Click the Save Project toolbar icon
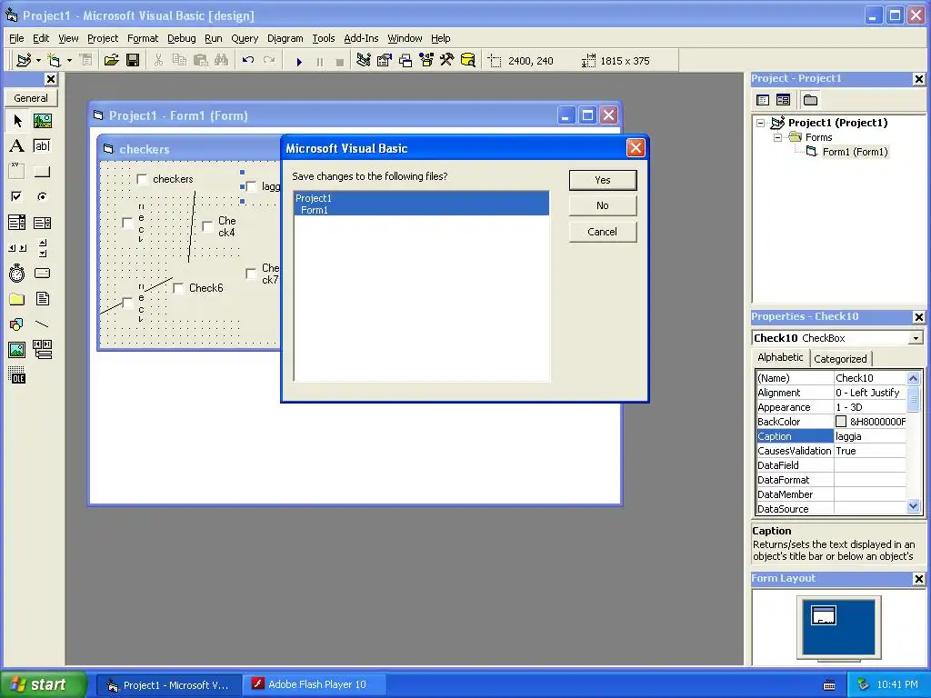Viewport: 931px width, 698px height. 133,60
